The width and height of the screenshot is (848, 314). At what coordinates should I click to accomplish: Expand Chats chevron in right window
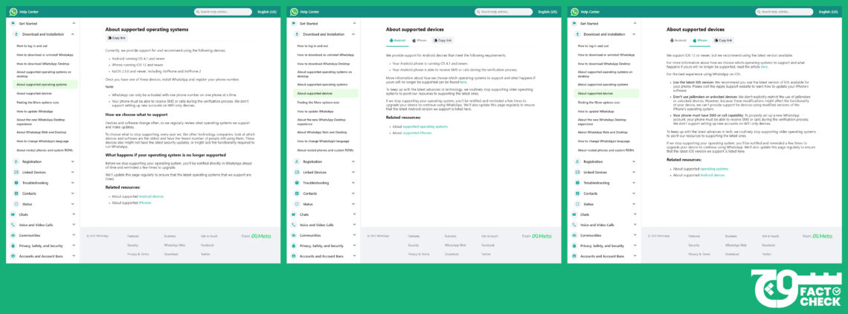pos(634,214)
